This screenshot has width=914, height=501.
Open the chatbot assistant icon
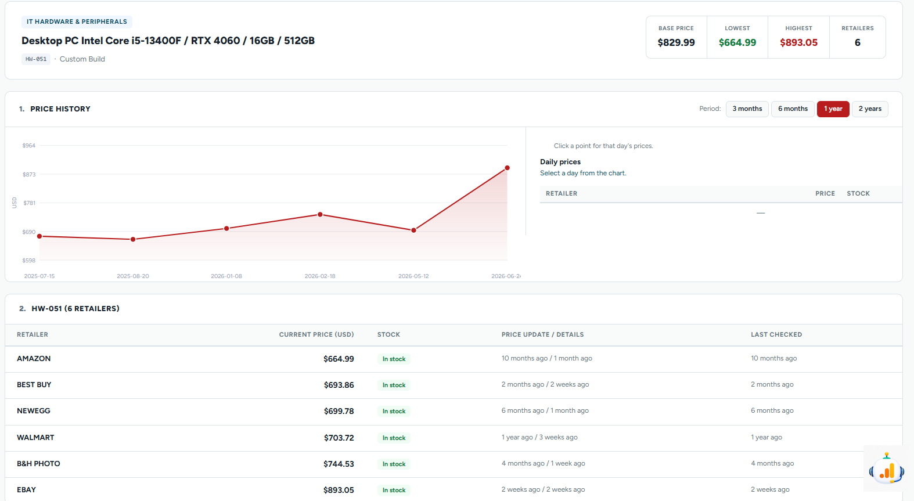(887, 469)
